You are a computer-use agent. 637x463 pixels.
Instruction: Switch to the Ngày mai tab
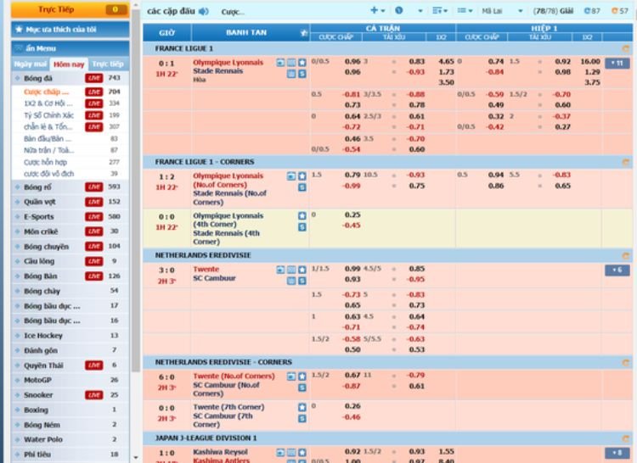click(x=30, y=64)
